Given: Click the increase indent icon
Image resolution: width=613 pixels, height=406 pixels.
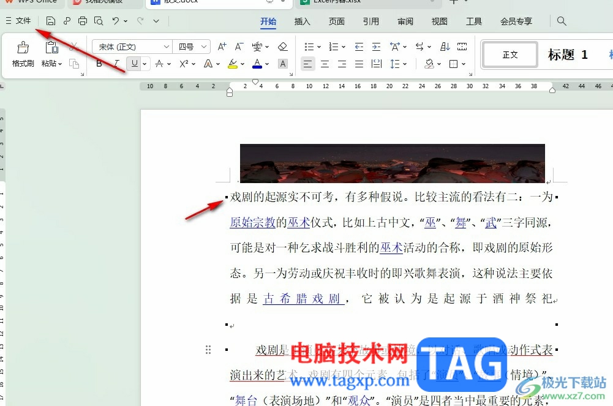Looking at the screenshot, I should pyautogui.click(x=376, y=47).
